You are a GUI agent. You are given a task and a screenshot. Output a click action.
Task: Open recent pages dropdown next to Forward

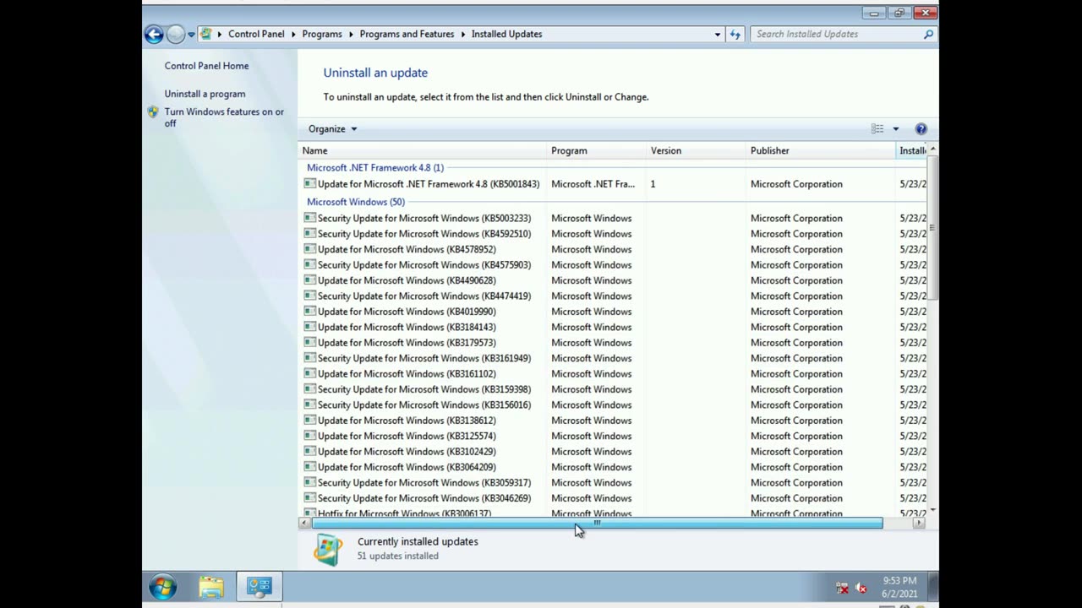[191, 35]
